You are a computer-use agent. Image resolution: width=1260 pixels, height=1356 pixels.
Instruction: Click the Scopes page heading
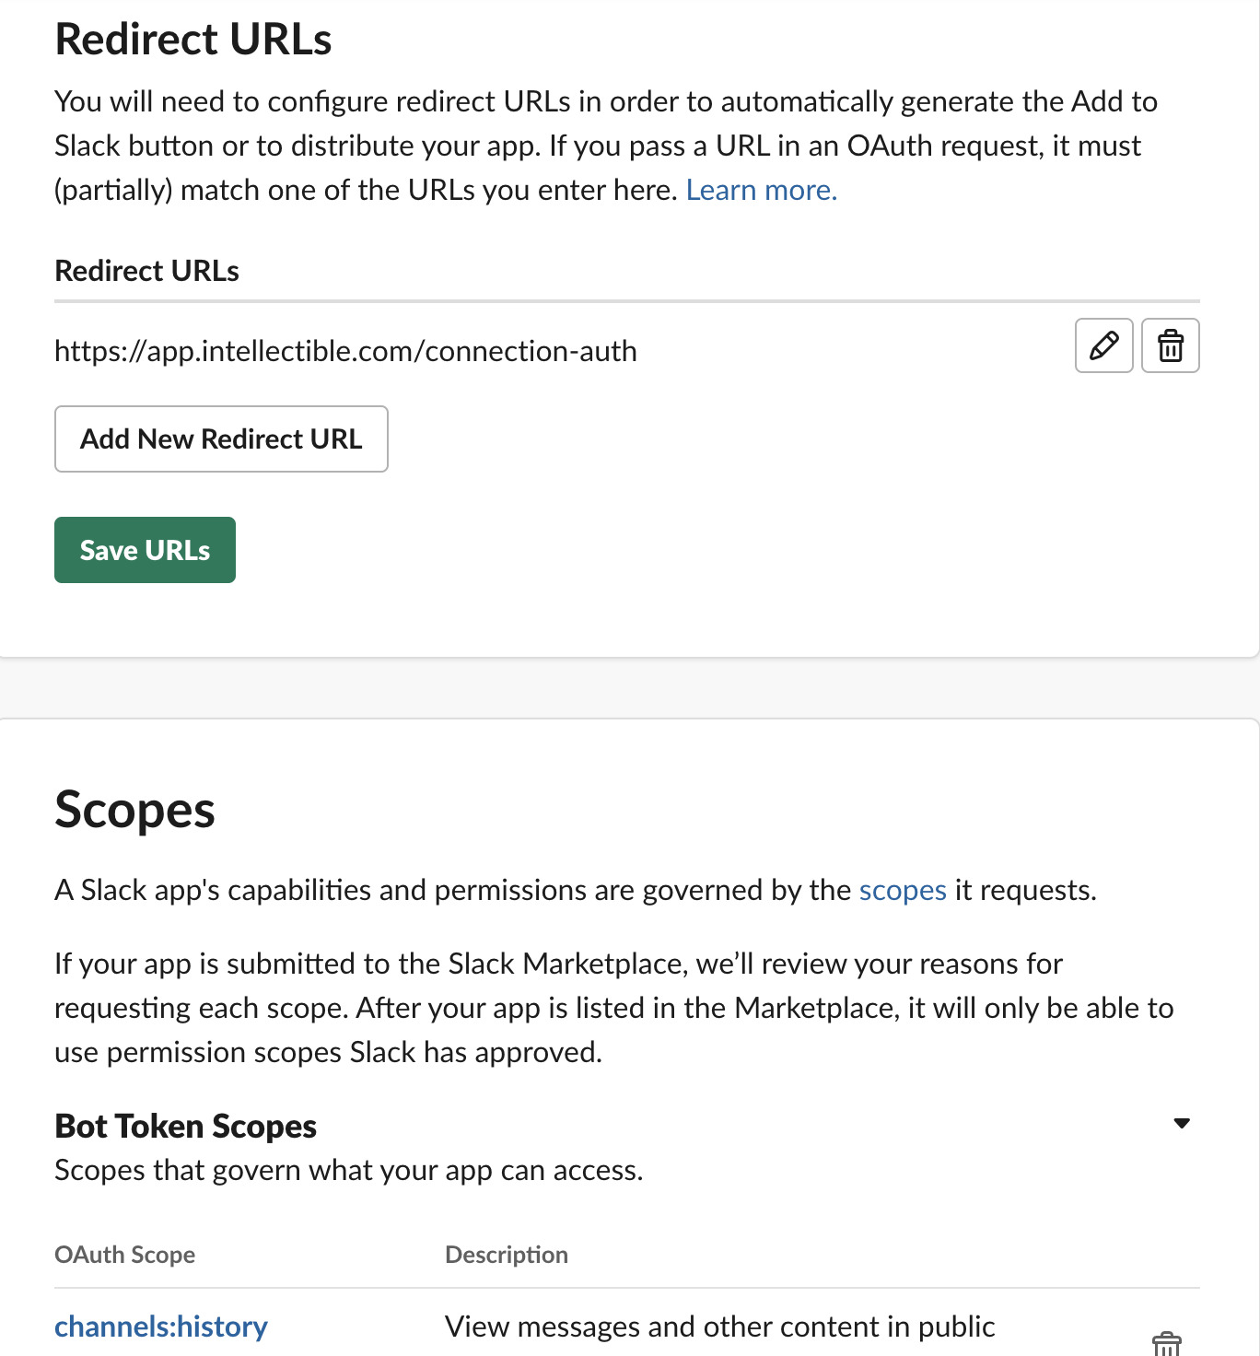134,809
